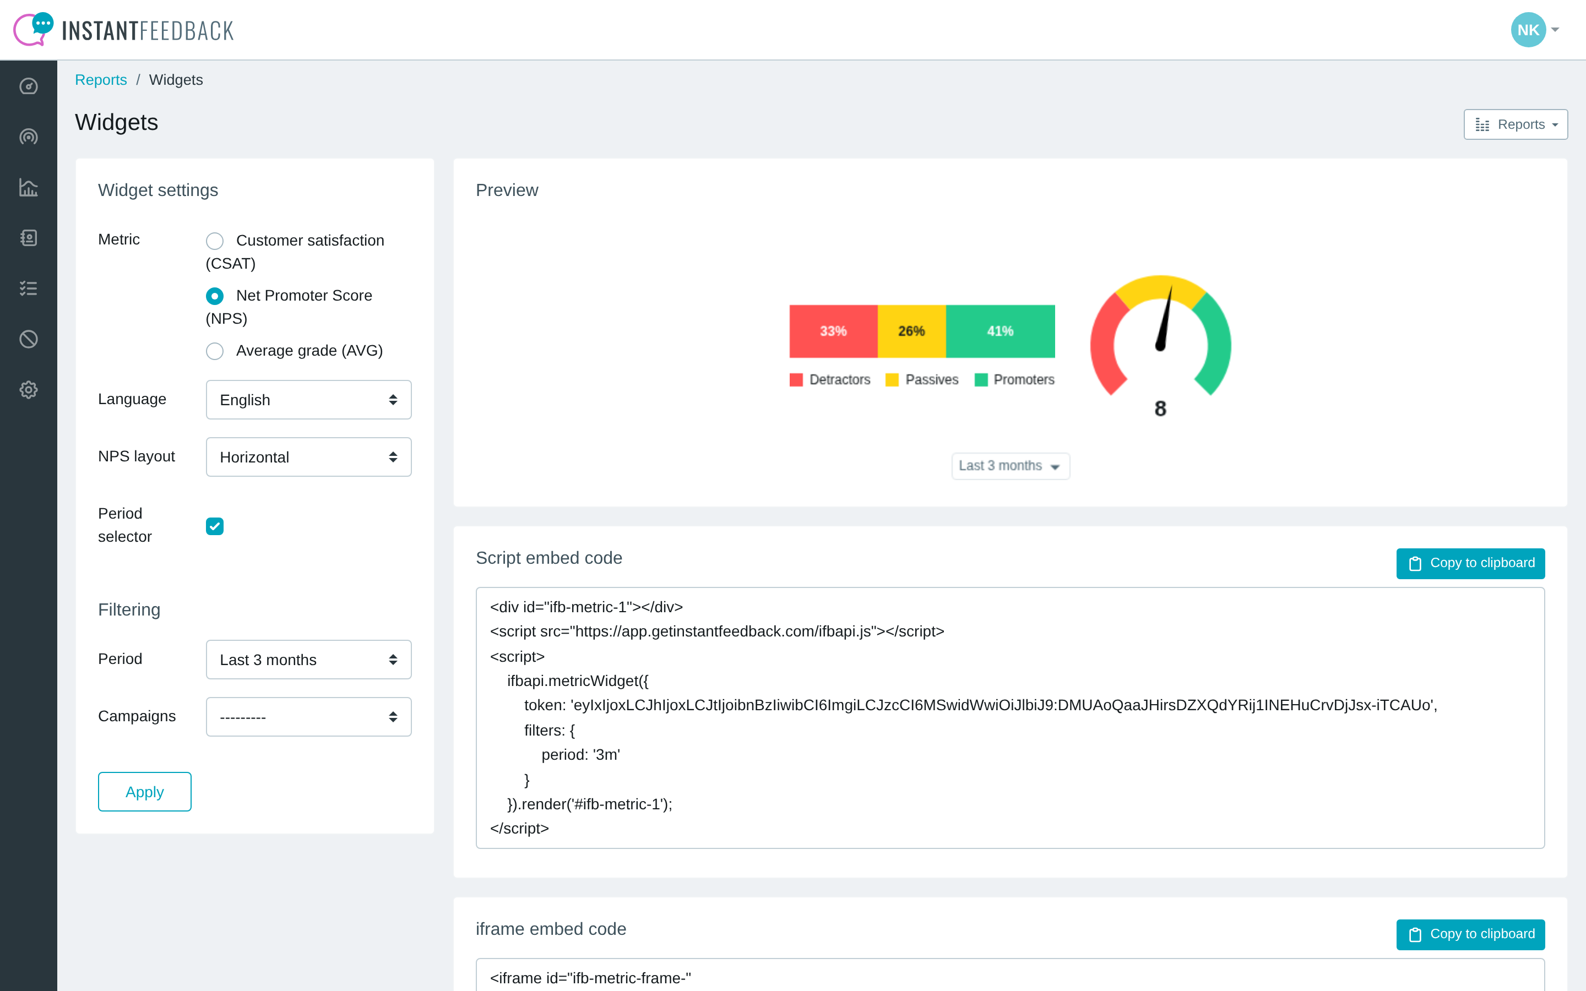1586x991 pixels.
Task: Click the Apply button
Action: pyautogui.click(x=144, y=792)
